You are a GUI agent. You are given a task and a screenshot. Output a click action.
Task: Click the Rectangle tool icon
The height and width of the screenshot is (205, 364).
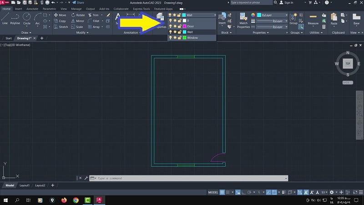tap(45, 15)
